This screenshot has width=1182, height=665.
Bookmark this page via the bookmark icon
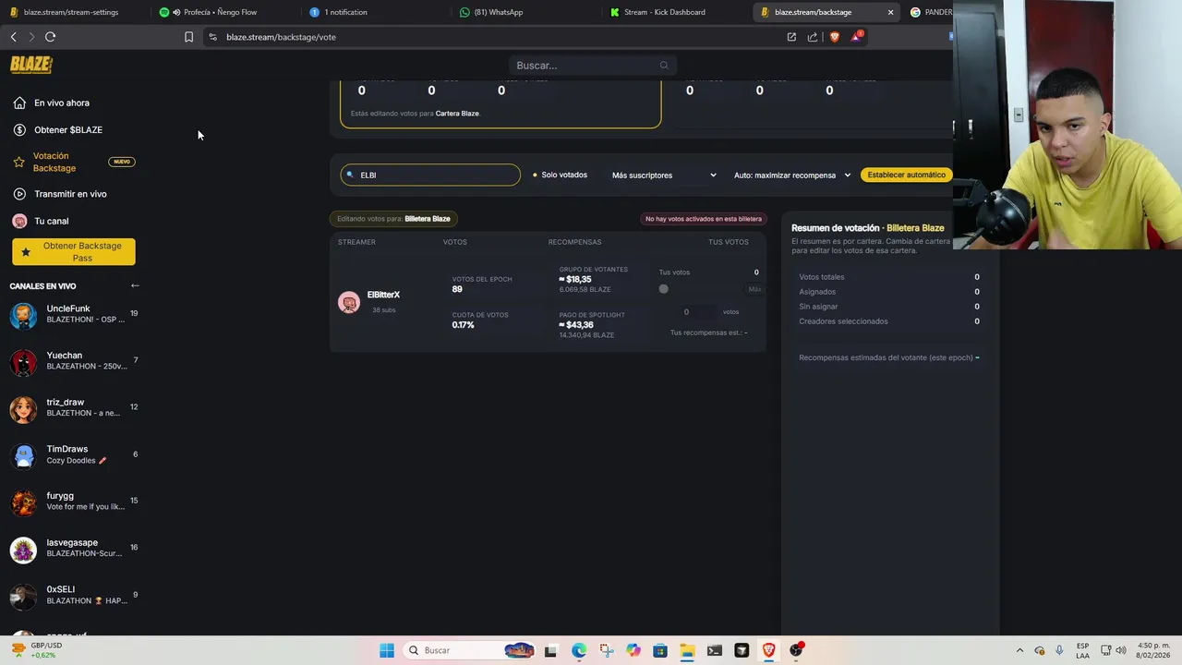[188, 37]
